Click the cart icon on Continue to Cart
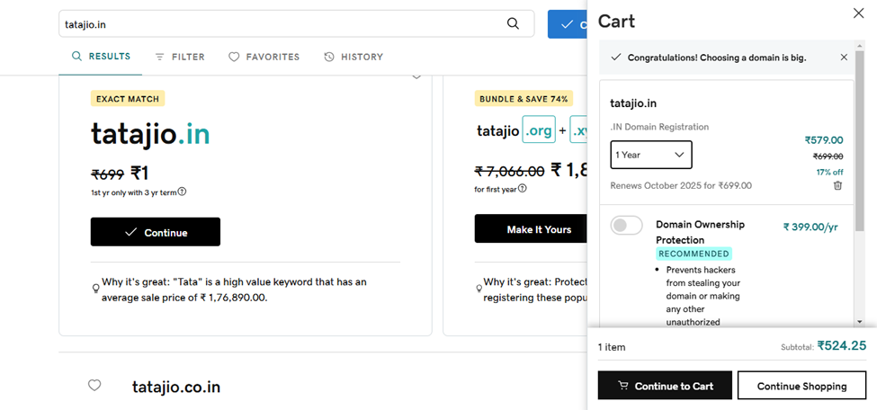The image size is (877, 410). tap(622, 386)
